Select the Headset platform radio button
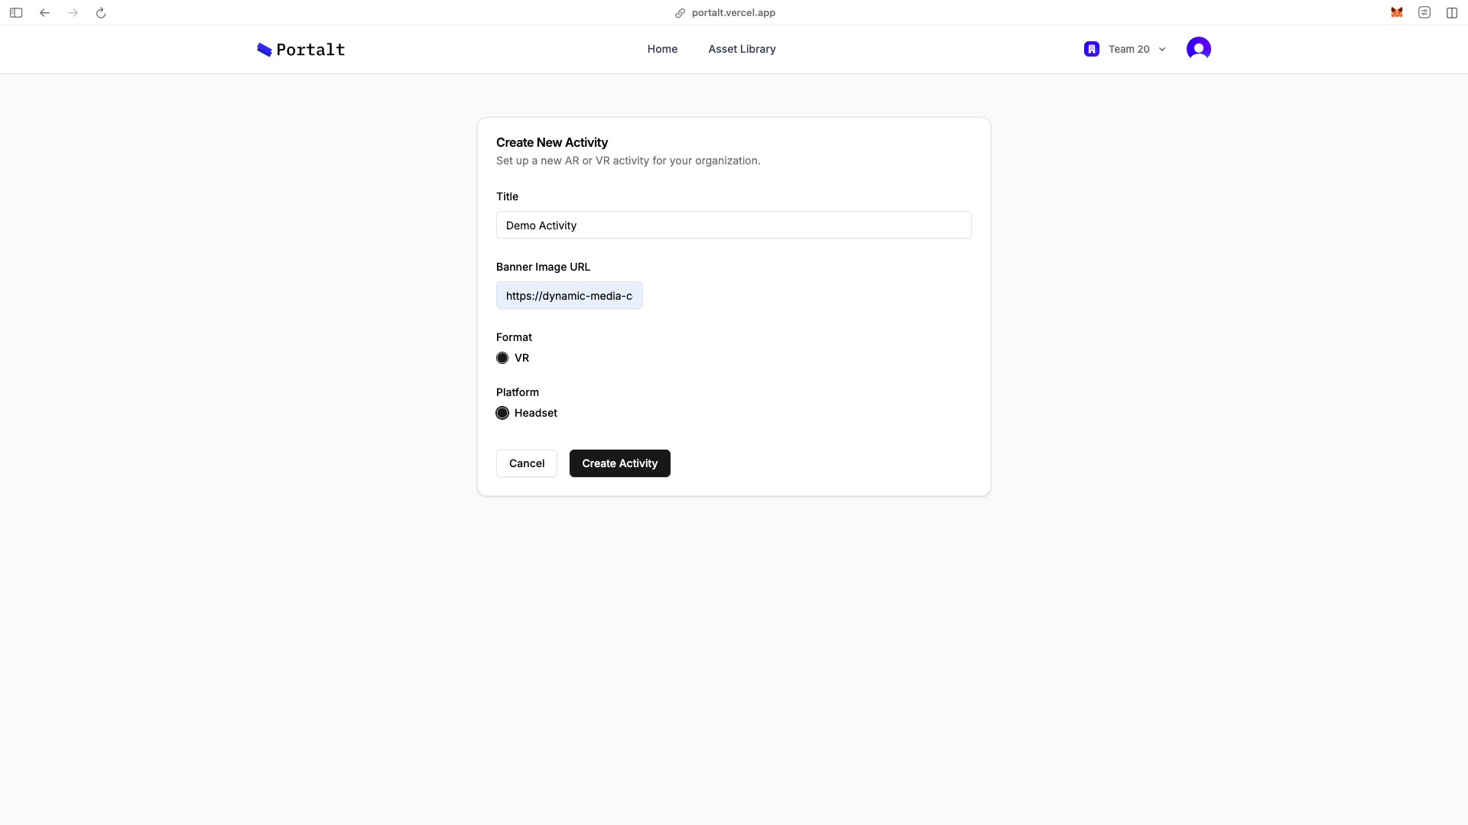This screenshot has height=825, width=1468. (502, 413)
